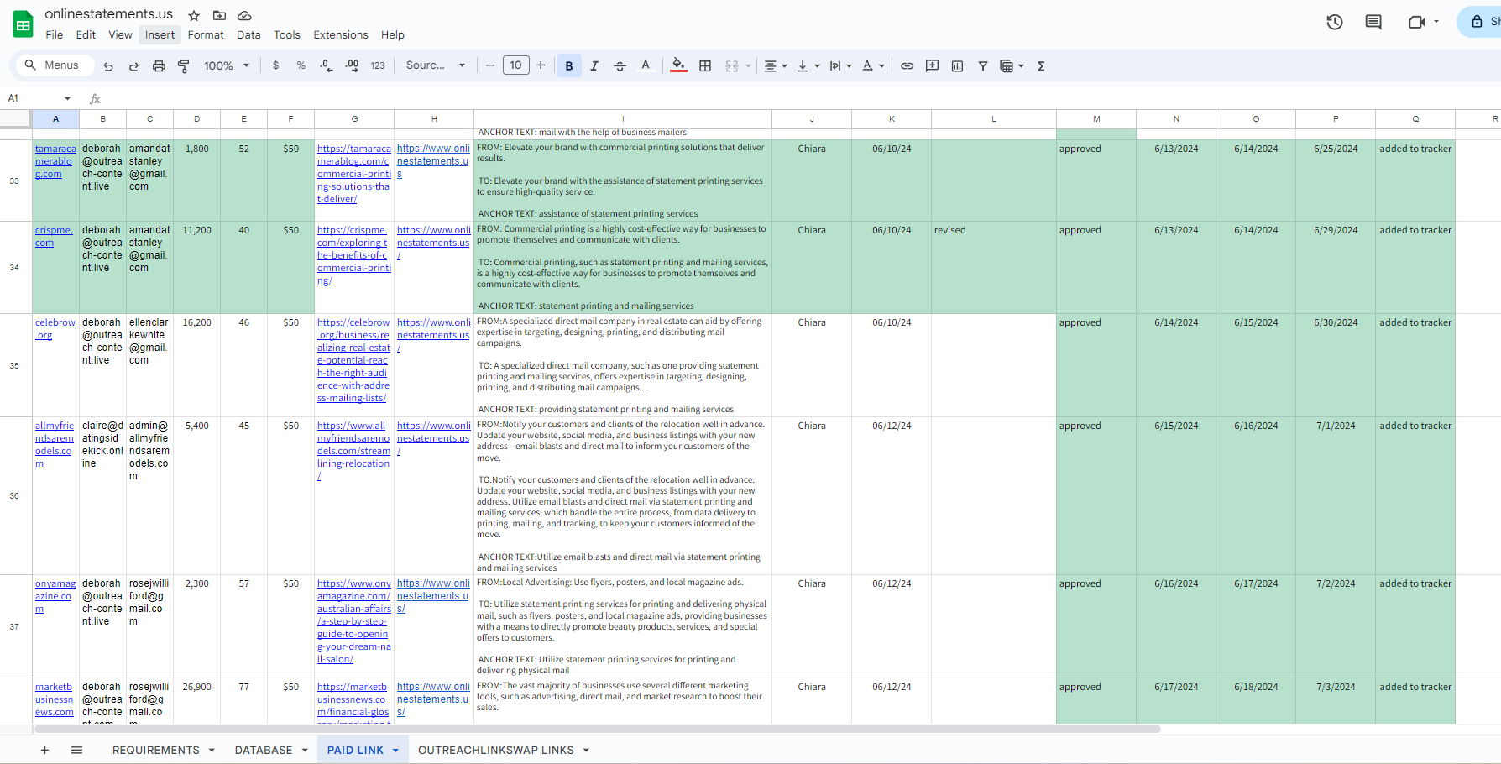This screenshot has height=764, width=1501.
Task: Click the move to folder icon
Action: point(219,15)
